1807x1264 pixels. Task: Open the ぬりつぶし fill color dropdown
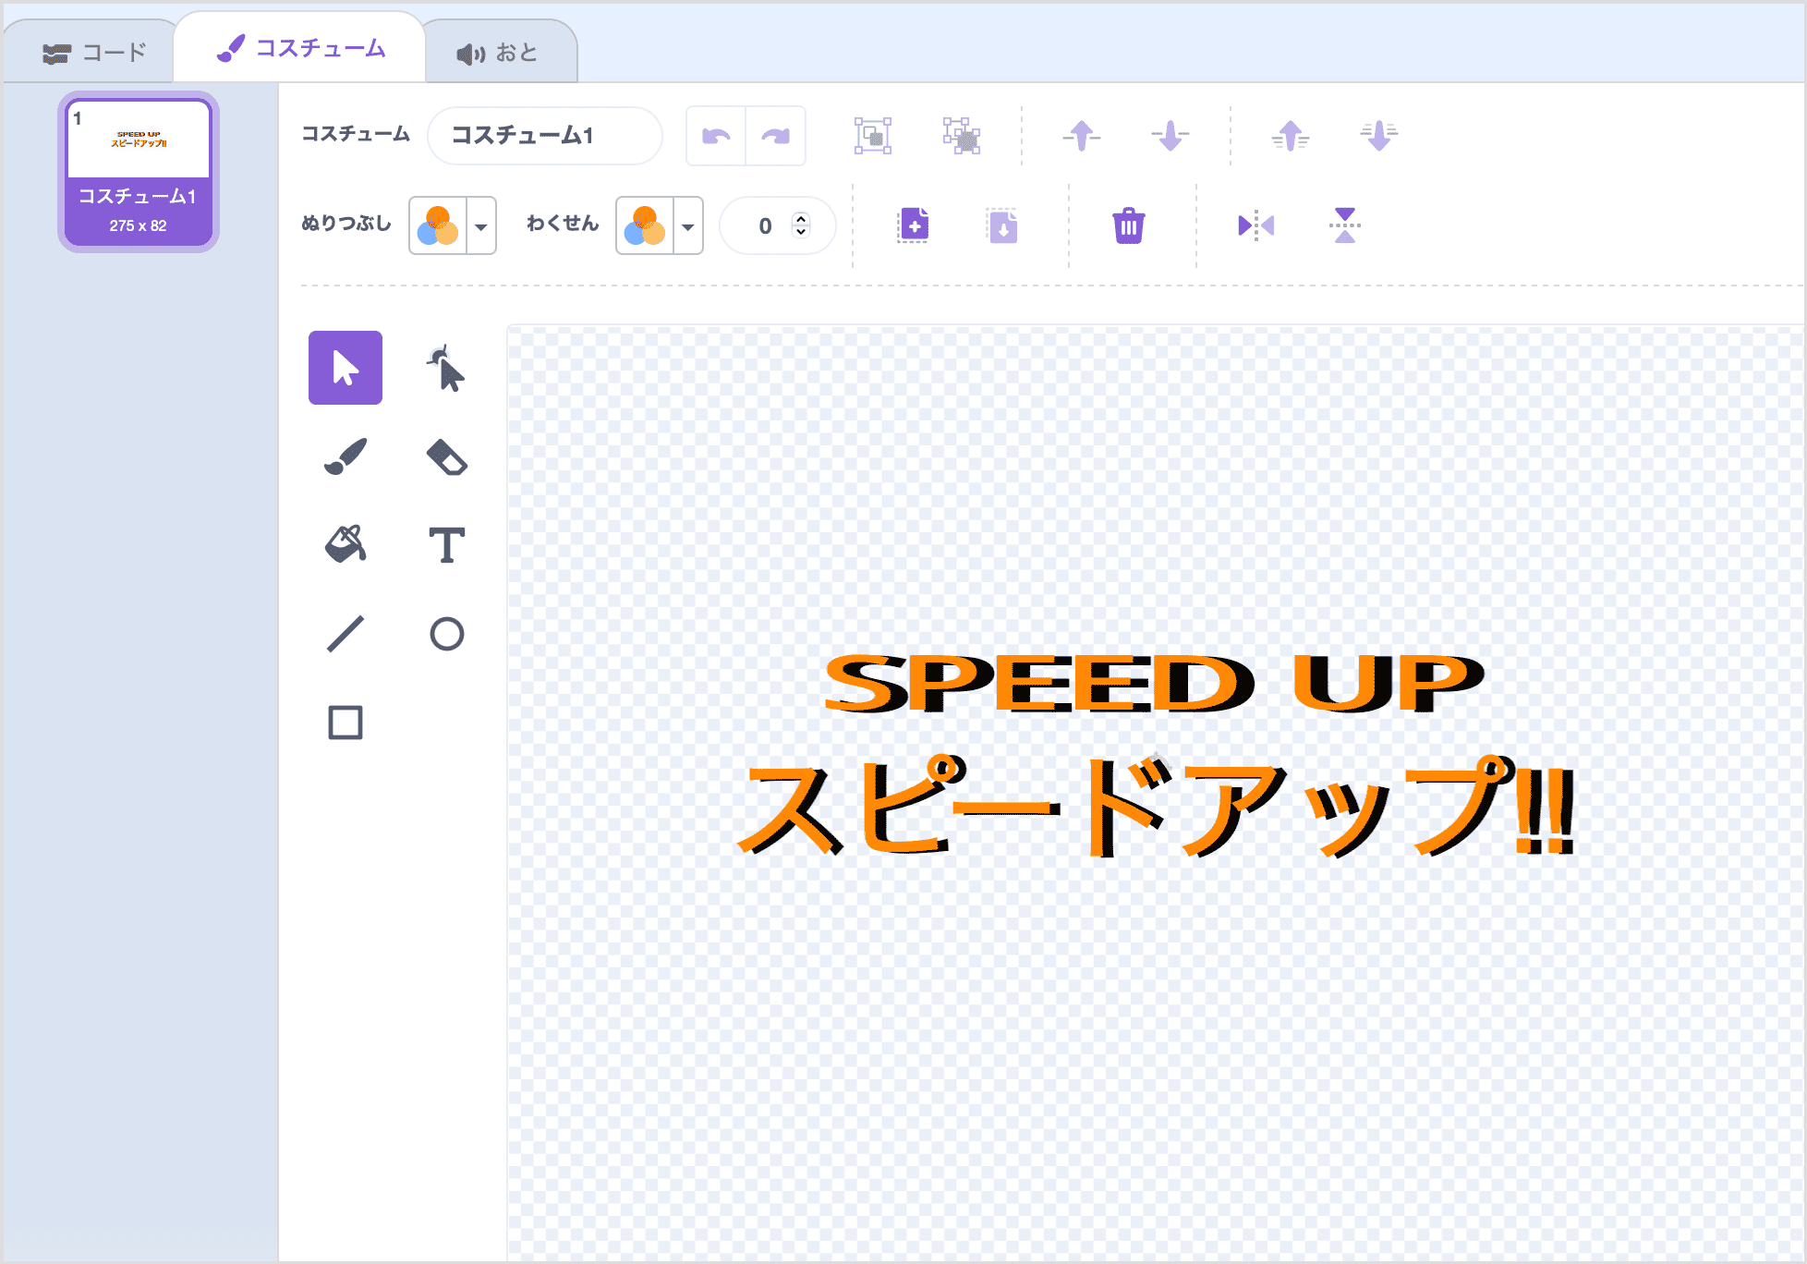pos(481,225)
